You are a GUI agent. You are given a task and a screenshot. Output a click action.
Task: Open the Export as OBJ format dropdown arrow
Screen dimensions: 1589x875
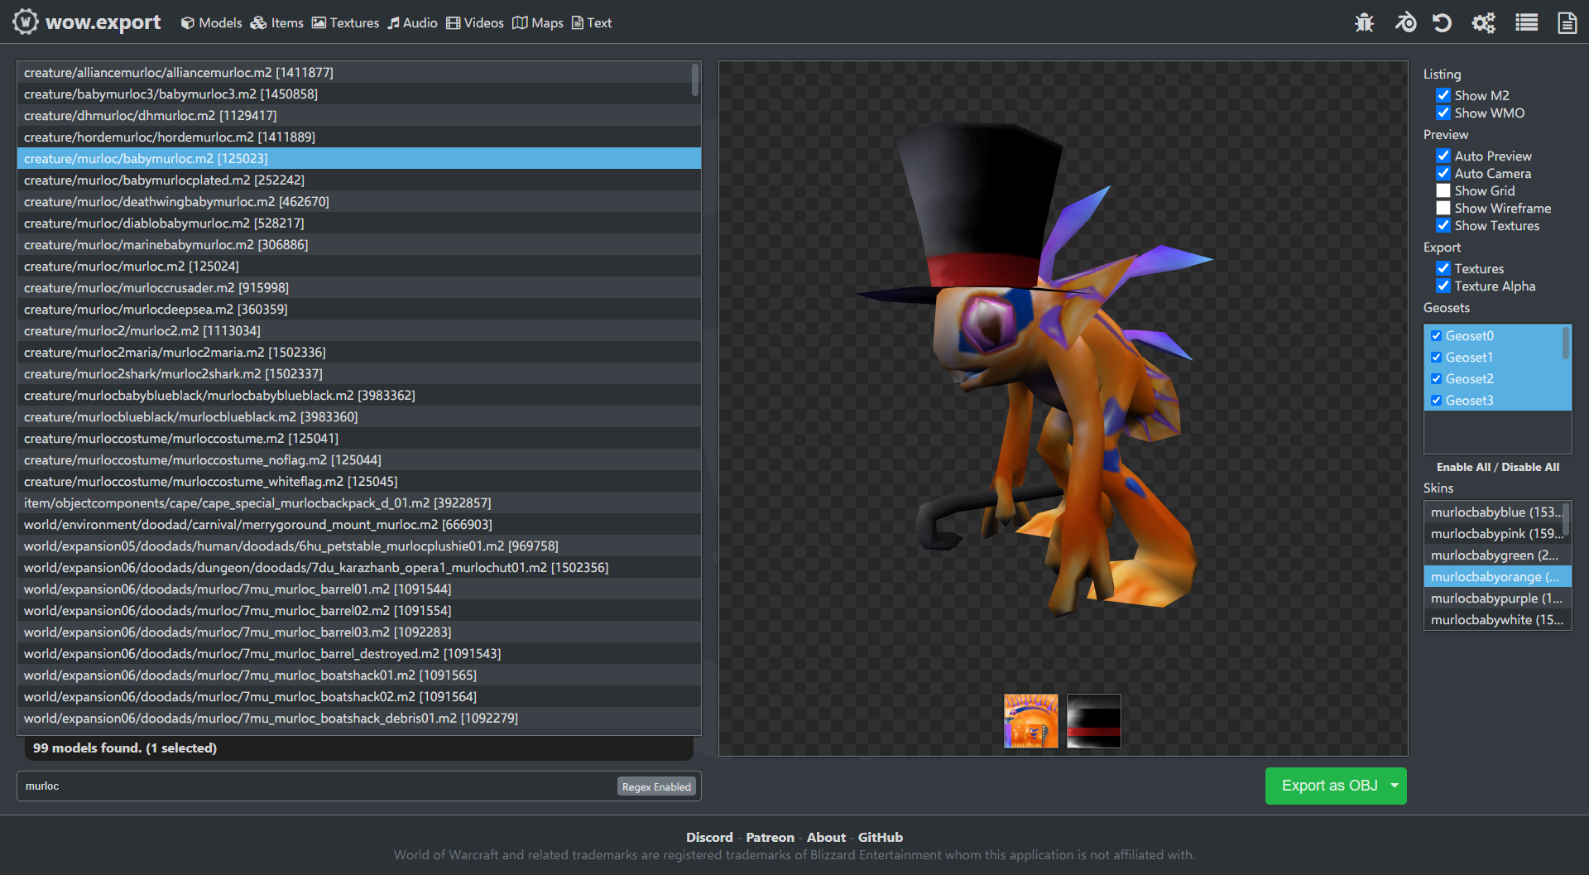click(x=1395, y=786)
